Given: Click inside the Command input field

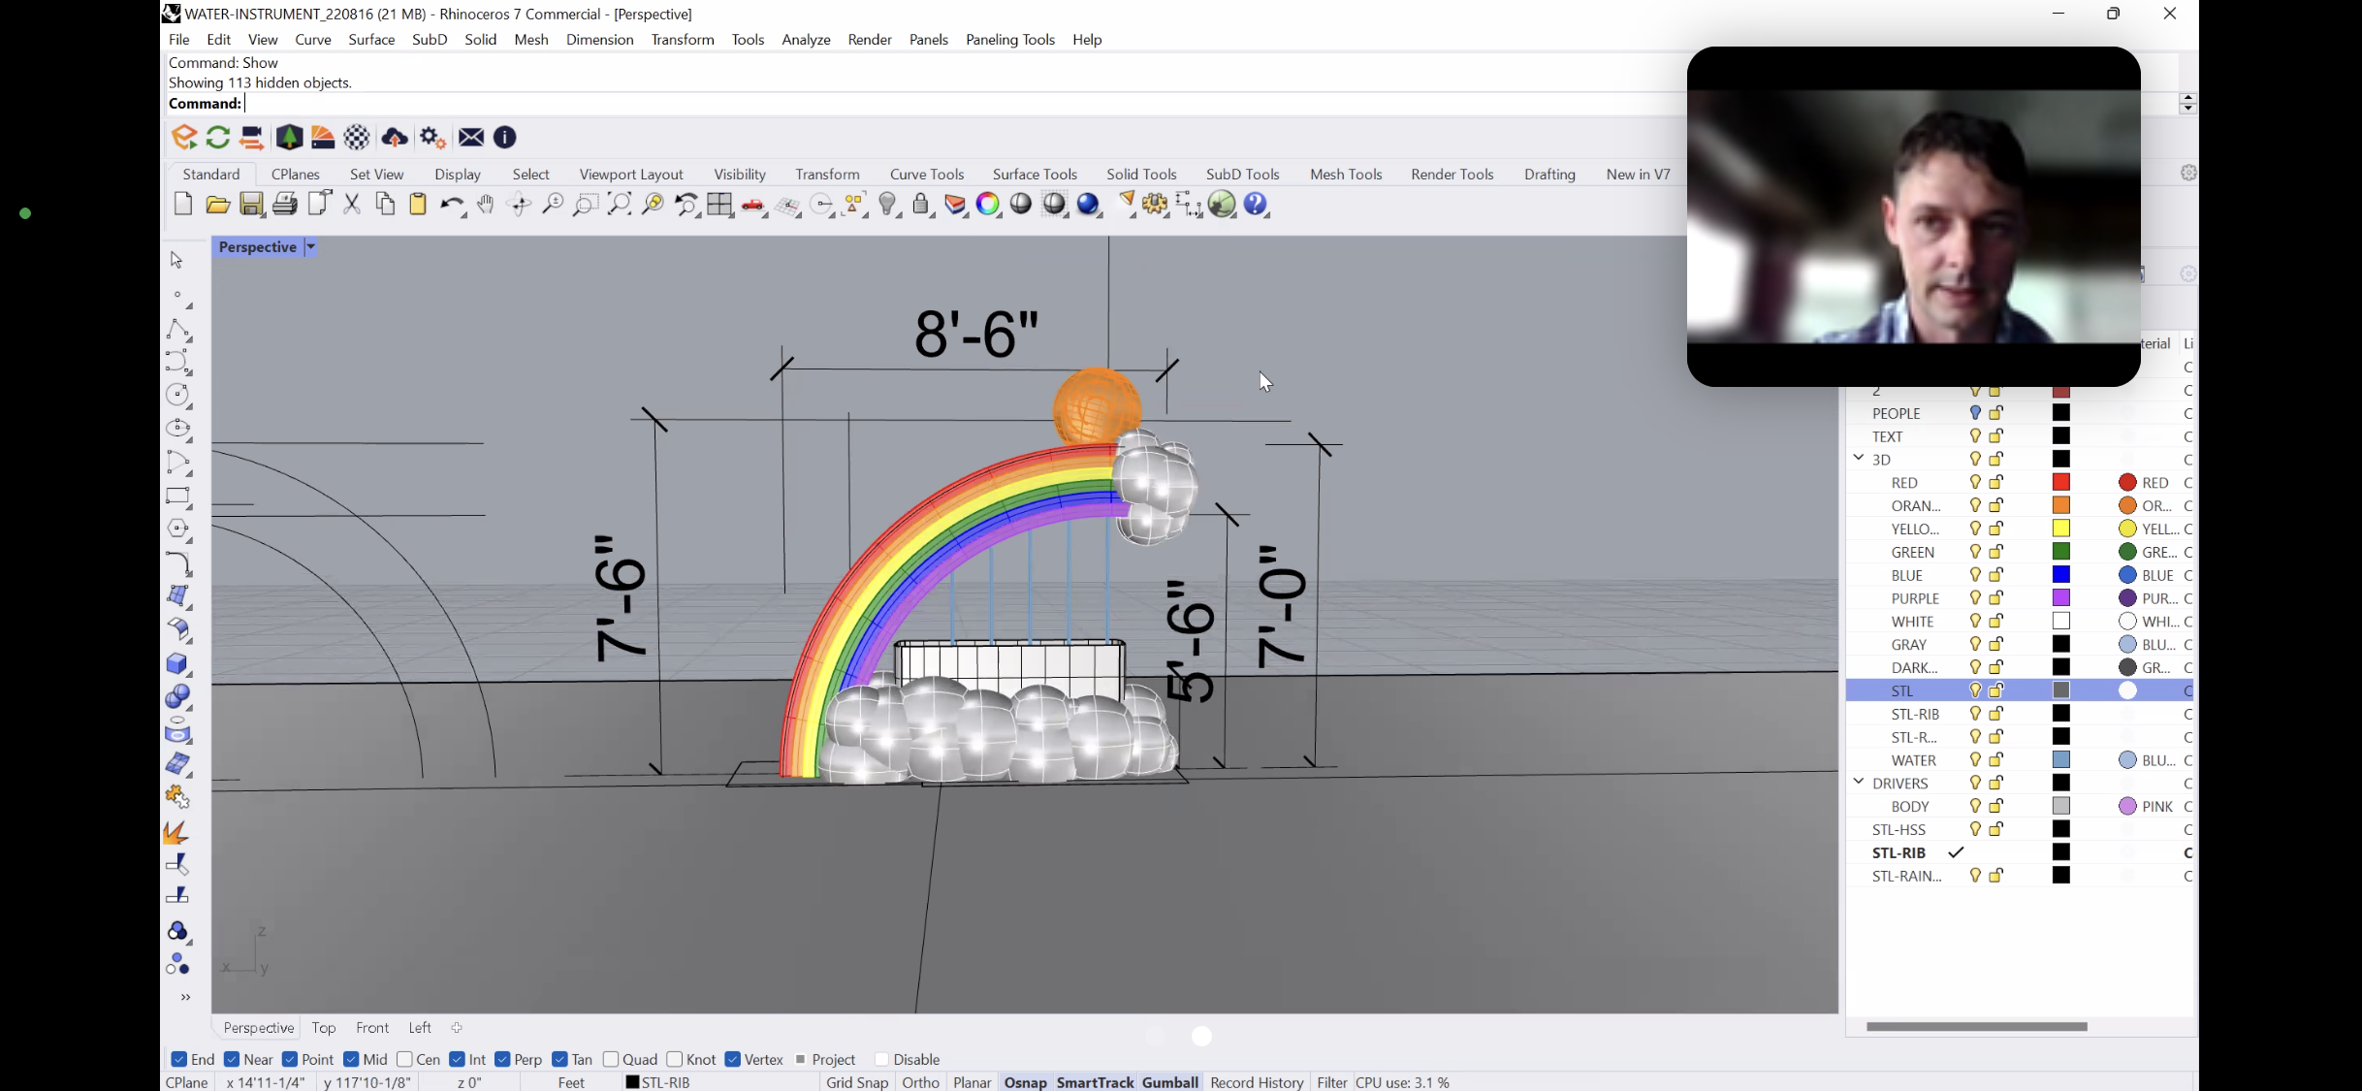Looking at the screenshot, I should tap(873, 104).
